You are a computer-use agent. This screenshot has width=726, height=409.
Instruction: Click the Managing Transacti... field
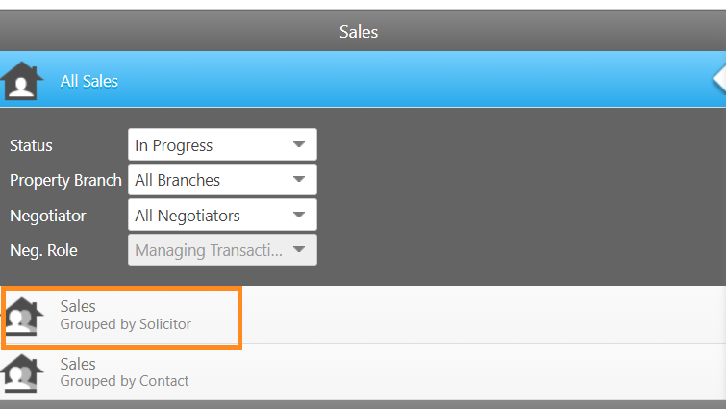pyautogui.click(x=222, y=250)
